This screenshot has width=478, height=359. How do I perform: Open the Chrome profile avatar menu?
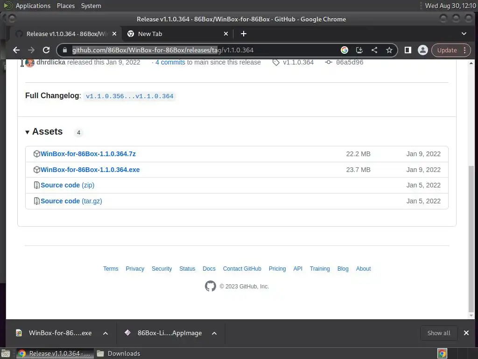pyautogui.click(x=423, y=50)
